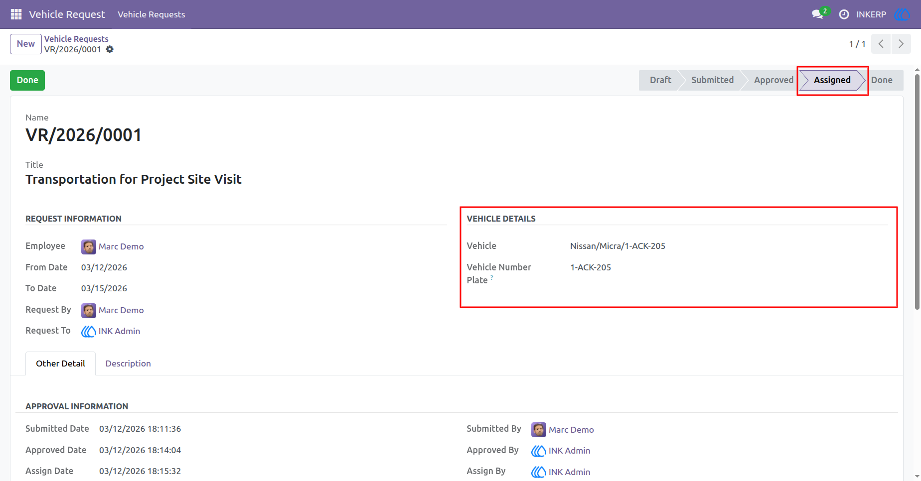Switch to the Description tab

(x=128, y=363)
